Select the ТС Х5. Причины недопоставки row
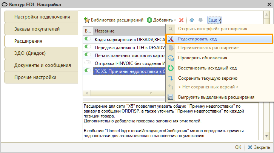Image resolution: width=274 pixels, height=153 pixels. tap(128, 70)
